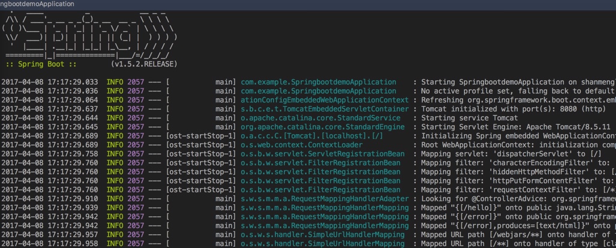Image resolution: width=616 pixels, height=248 pixels.
Task: Select timestamp '17:17:29.064' in the log
Action: tap(73, 100)
